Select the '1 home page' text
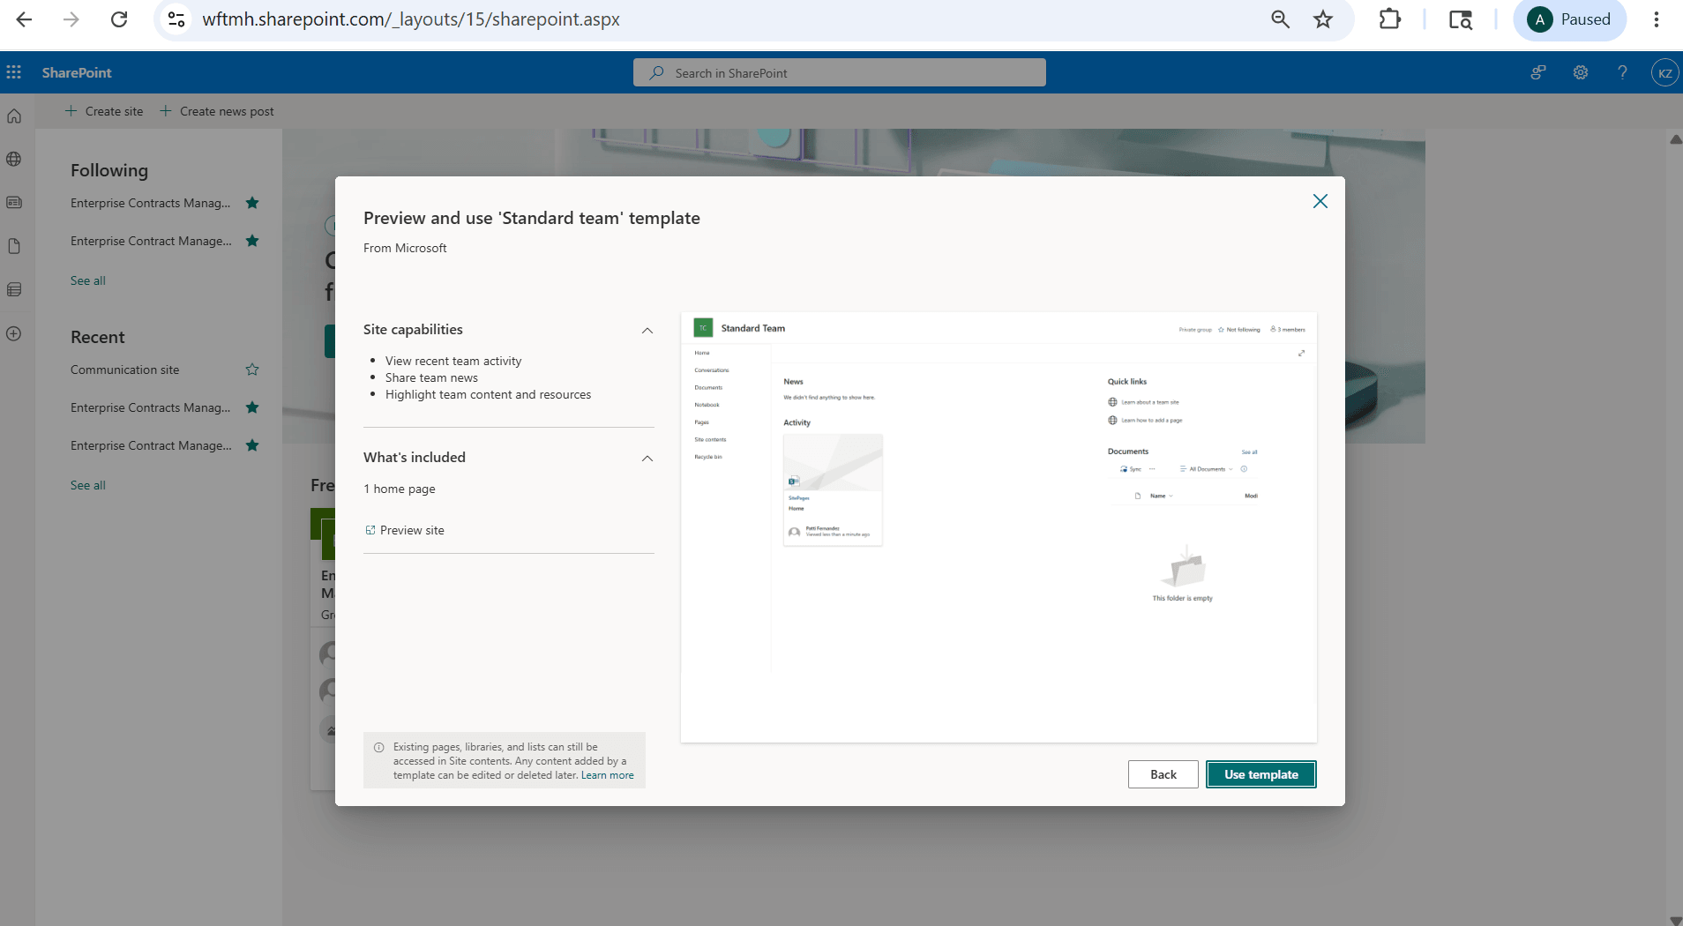The height and width of the screenshot is (926, 1683). point(400,489)
